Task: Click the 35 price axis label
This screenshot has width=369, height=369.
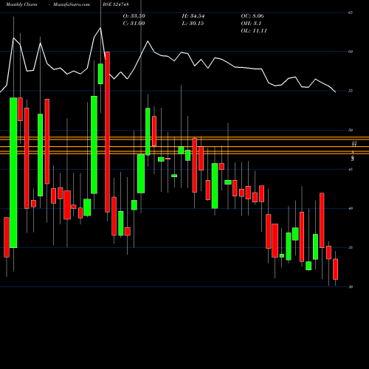Action: [351, 247]
